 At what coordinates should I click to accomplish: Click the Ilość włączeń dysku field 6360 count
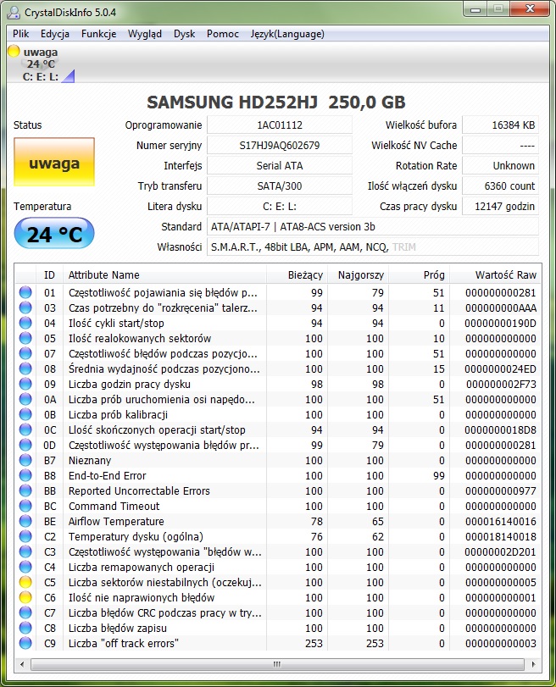click(x=500, y=186)
